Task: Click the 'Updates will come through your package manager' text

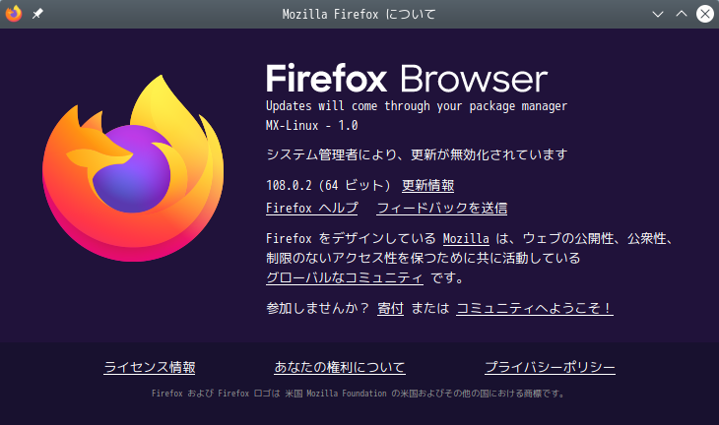Action: click(x=417, y=106)
